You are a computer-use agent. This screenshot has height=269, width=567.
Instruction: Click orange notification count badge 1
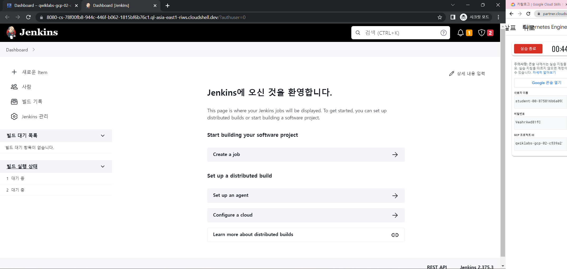tap(469, 33)
